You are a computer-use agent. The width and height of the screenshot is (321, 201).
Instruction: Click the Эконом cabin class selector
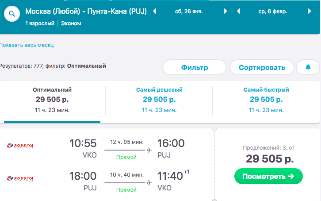(71, 23)
